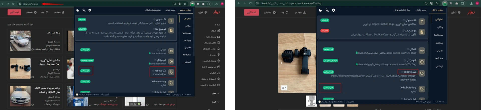Open language translate icon in left window popup

click(x=84, y=10)
